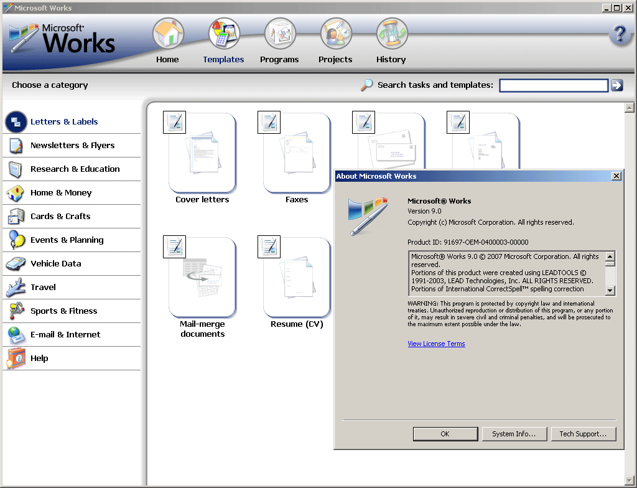Viewport: 637px width, 488px height.
Task: Click the Help question mark icon
Action: click(620, 34)
